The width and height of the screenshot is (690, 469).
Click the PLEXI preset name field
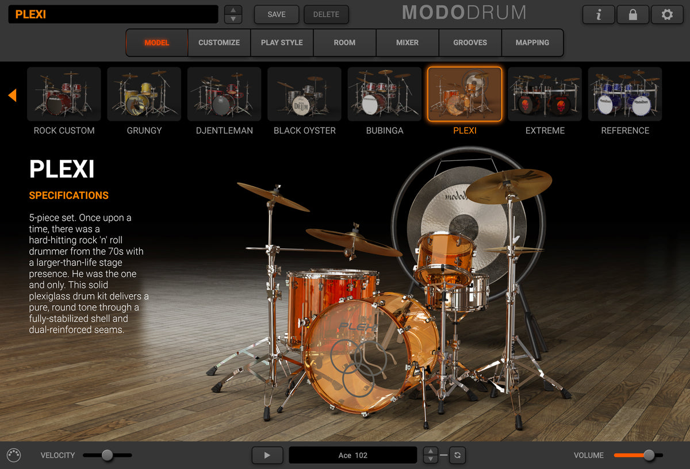pyautogui.click(x=113, y=14)
